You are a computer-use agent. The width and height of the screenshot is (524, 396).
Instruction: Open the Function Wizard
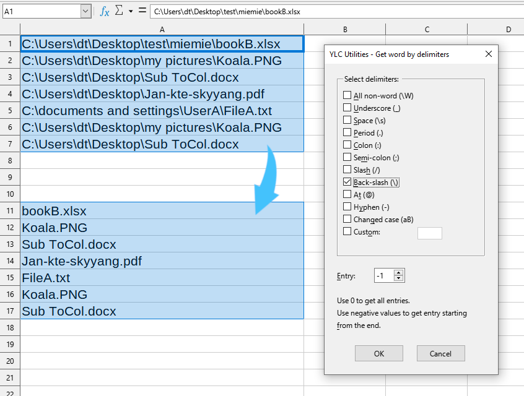[x=104, y=11]
